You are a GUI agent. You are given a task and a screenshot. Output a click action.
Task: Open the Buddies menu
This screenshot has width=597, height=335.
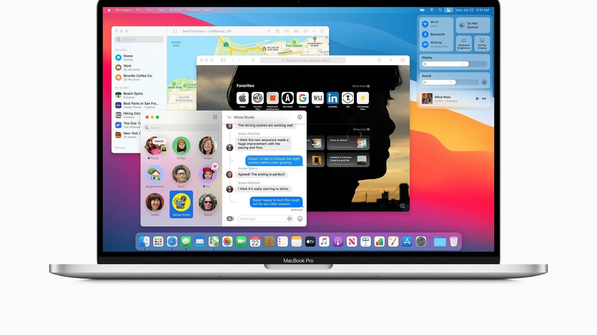[x=175, y=10]
